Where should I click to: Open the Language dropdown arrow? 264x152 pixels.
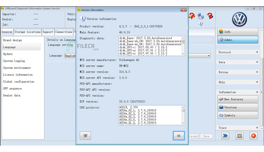pyautogui.click(x=209, y=56)
